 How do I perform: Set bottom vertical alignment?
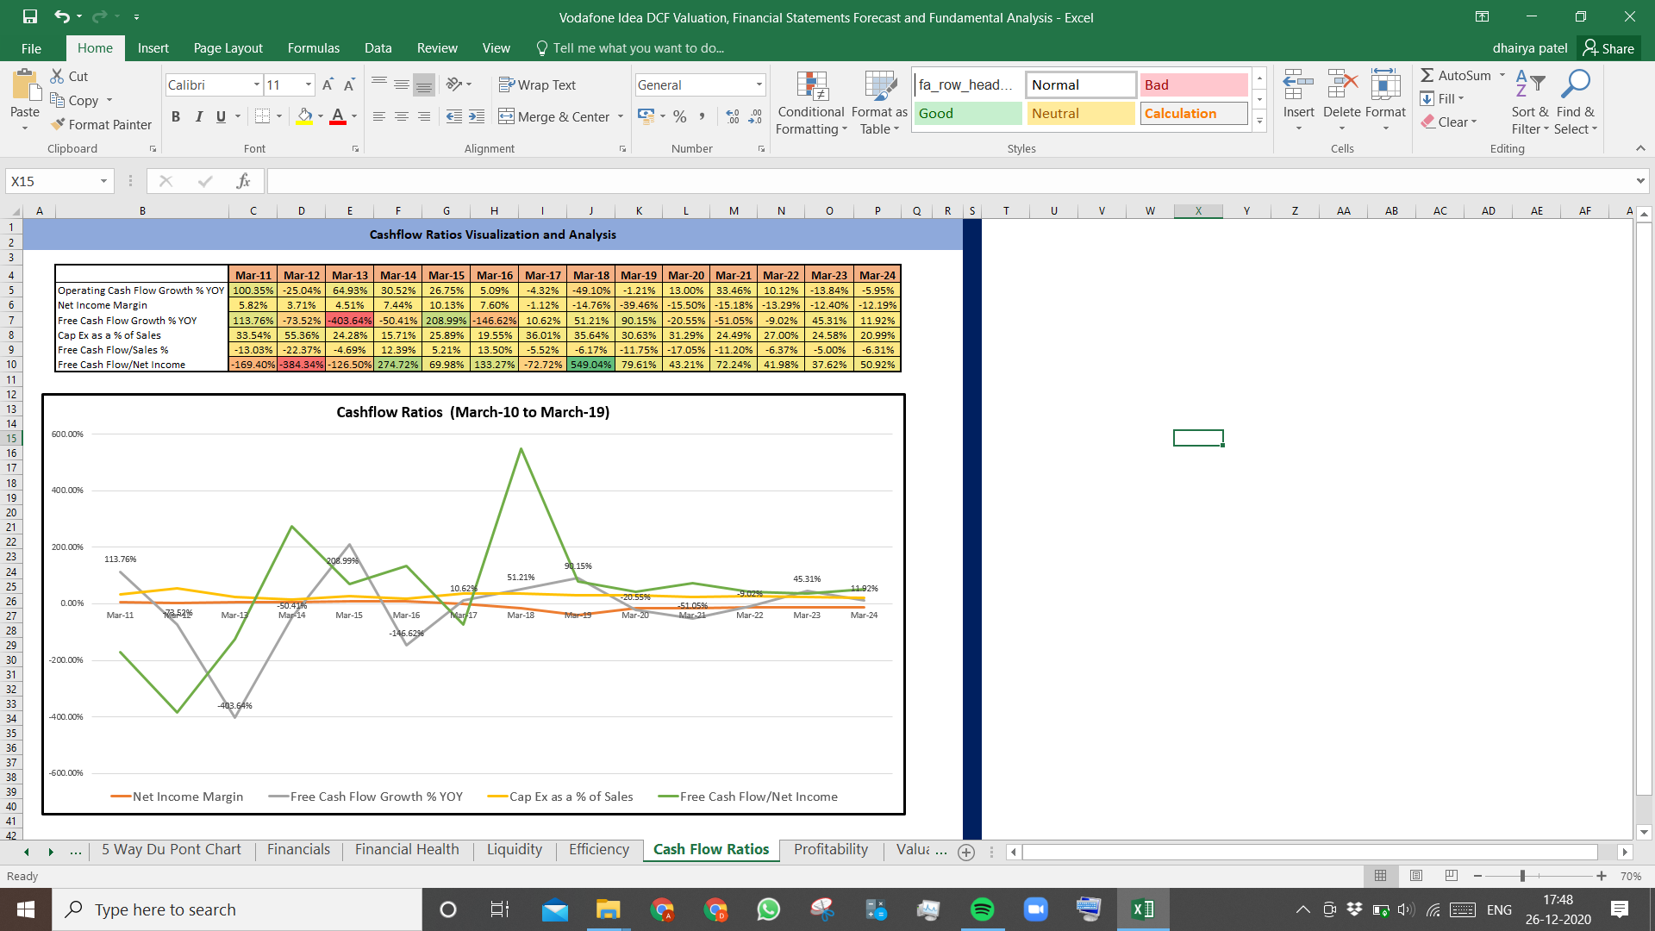pos(424,84)
